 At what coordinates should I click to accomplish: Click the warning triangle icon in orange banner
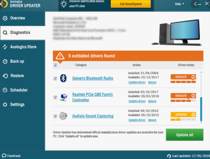pos(60,56)
